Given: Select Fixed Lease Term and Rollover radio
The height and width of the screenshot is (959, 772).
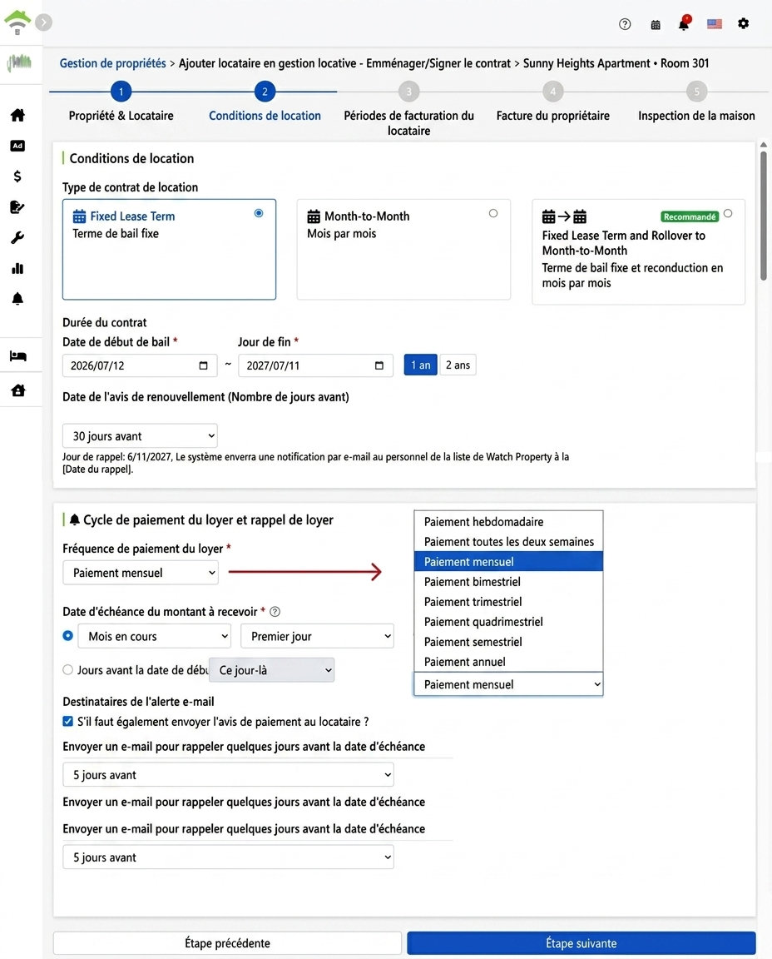Looking at the screenshot, I should (x=728, y=213).
